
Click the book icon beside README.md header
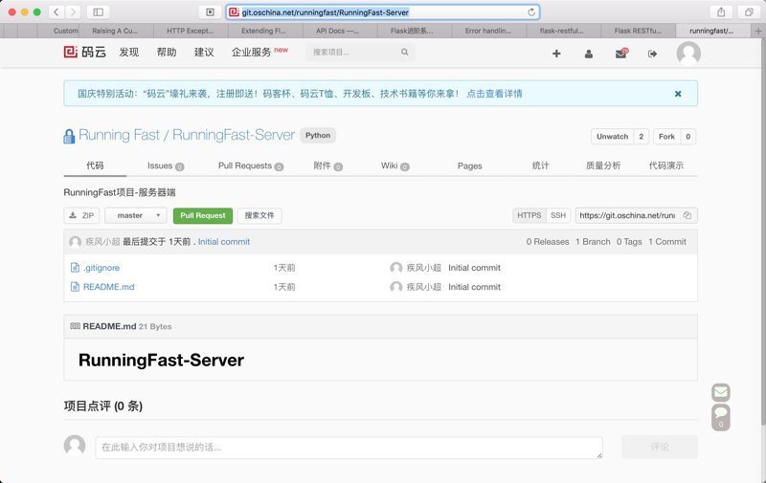tap(76, 326)
